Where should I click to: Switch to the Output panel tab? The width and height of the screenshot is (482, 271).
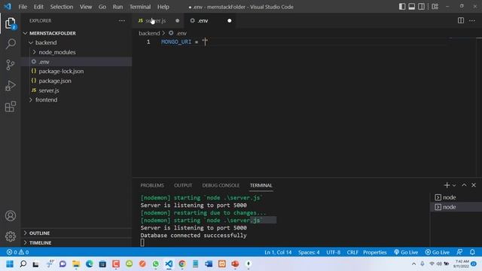click(183, 185)
